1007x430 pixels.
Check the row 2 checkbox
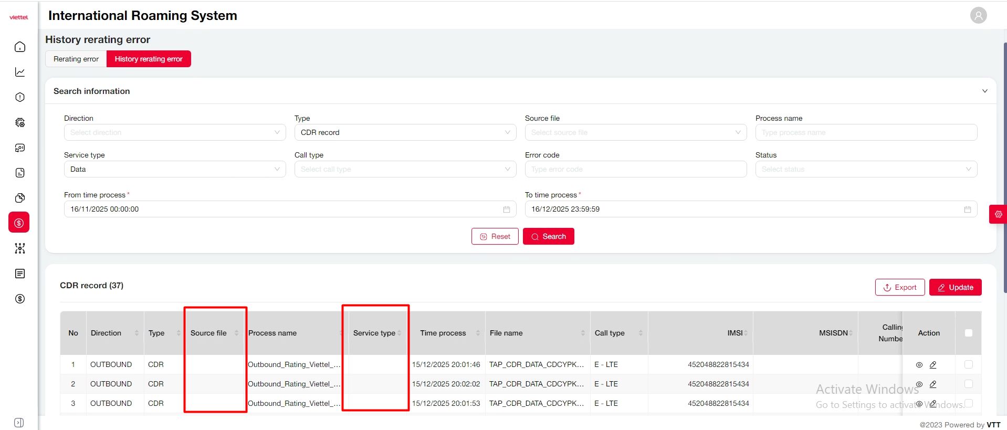[x=969, y=384]
